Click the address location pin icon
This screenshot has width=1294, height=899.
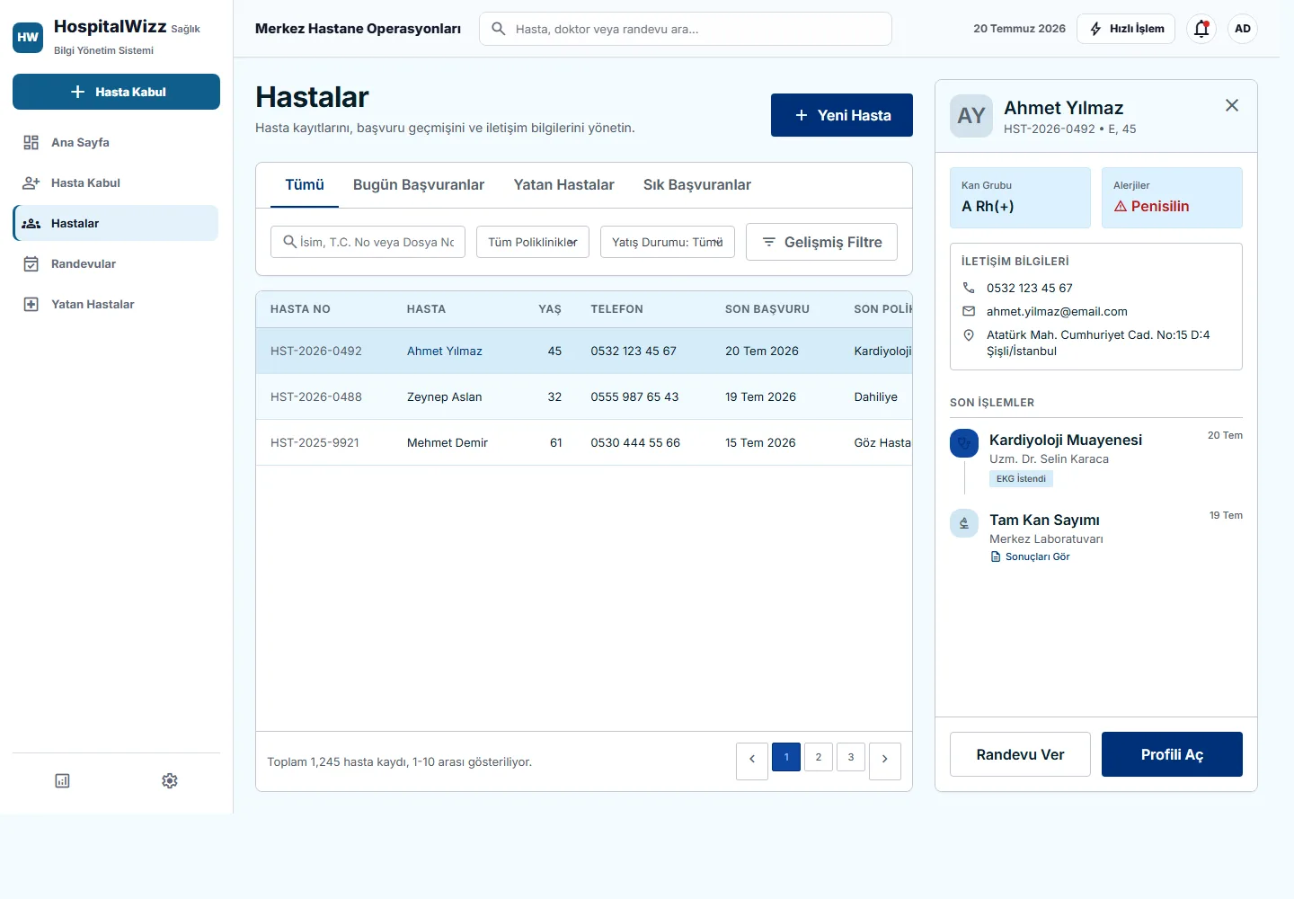[x=969, y=335]
